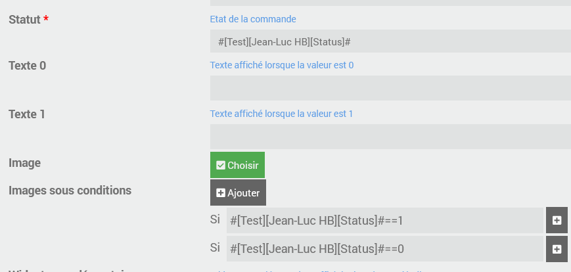Viewport: 571px width, 272px height.
Task: Click the hint text for value 0
Action: coord(282,65)
